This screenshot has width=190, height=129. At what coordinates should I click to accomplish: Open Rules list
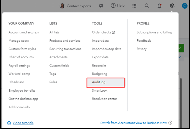pos(53,82)
